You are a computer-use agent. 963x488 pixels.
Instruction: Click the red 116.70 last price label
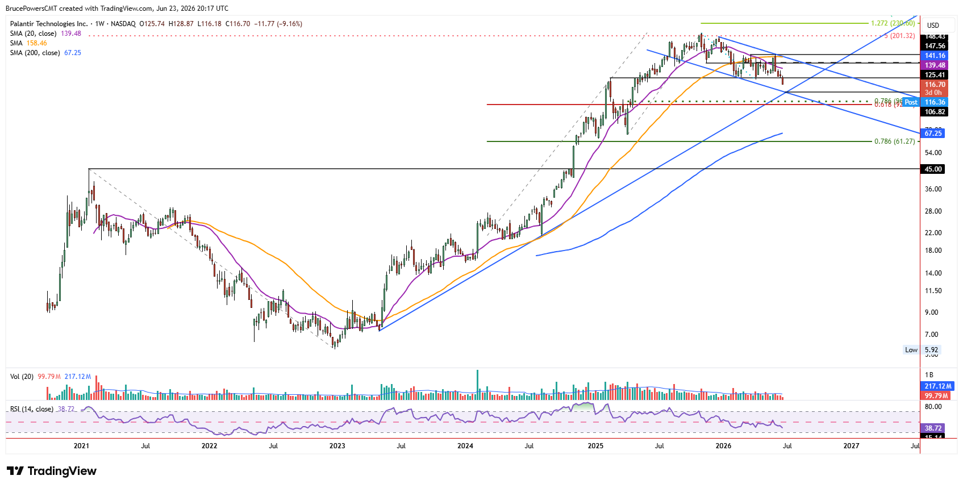coord(934,85)
